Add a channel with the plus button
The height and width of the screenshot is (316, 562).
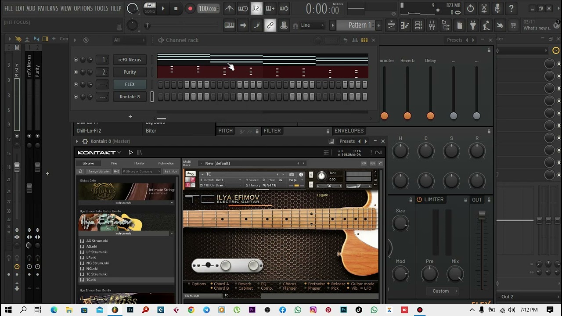pyautogui.click(x=130, y=116)
